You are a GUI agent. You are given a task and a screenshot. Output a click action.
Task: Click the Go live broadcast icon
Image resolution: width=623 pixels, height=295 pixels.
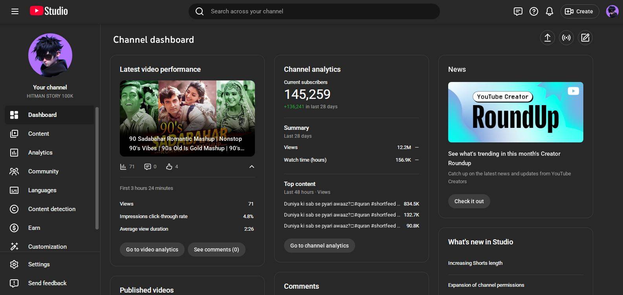pyautogui.click(x=566, y=38)
